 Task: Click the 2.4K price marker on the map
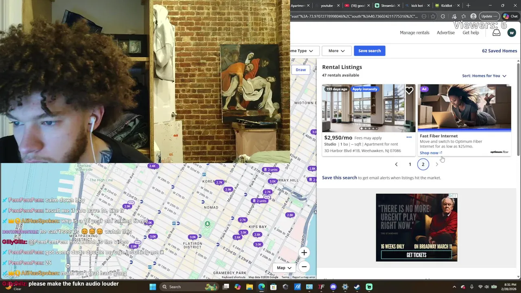tap(153, 166)
